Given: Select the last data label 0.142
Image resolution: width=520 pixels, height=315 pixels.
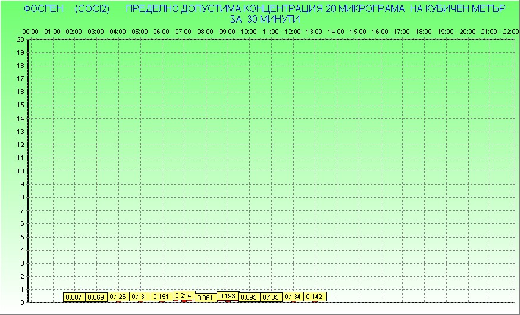Looking at the screenshot, I should (x=314, y=297).
